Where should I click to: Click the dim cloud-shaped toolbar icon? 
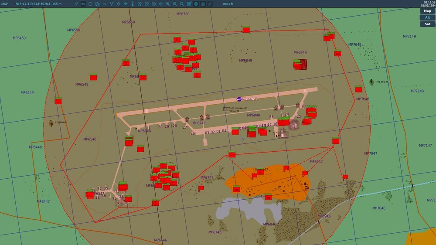pos(105,4)
